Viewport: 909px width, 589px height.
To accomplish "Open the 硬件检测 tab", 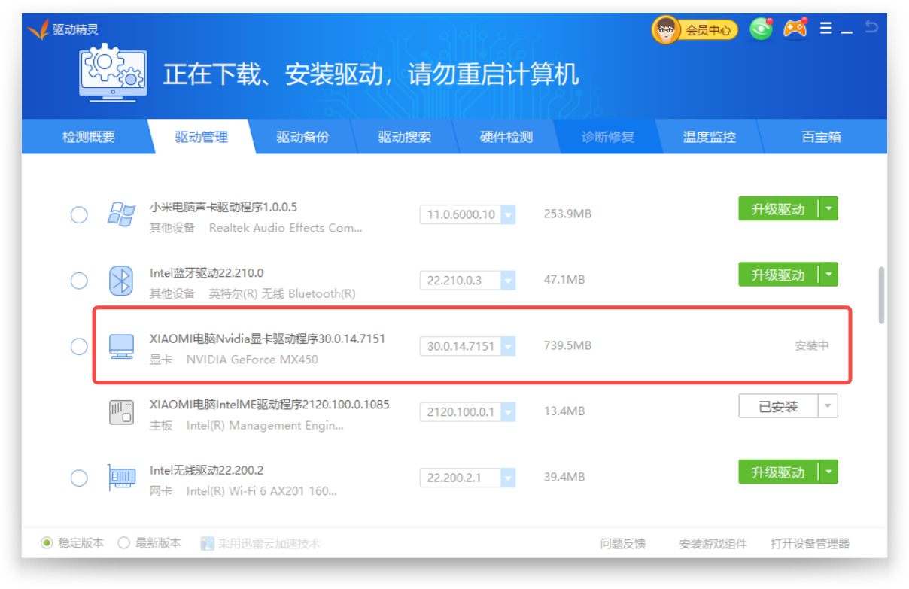I will [x=506, y=137].
